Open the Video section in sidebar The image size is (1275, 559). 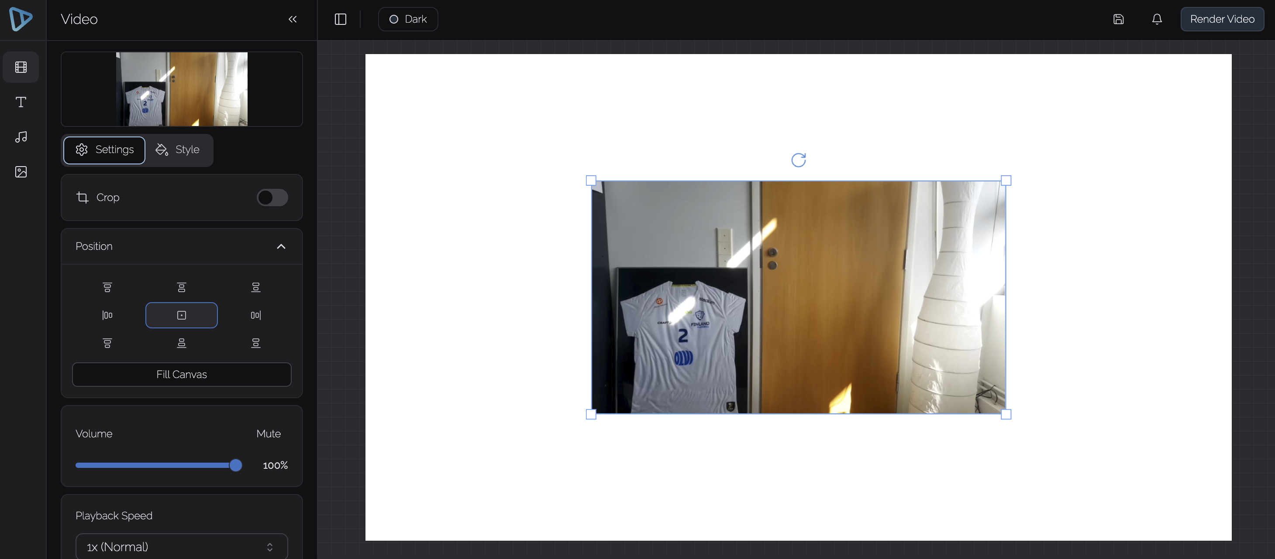tap(21, 67)
